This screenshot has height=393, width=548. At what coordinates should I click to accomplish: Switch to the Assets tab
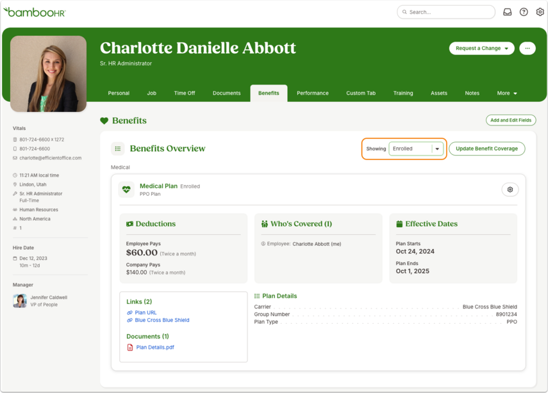pyautogui.click(x=439, y=93)
